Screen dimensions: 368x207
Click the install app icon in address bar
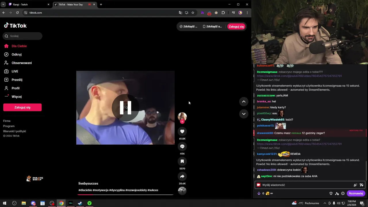(x=187, y=13)
